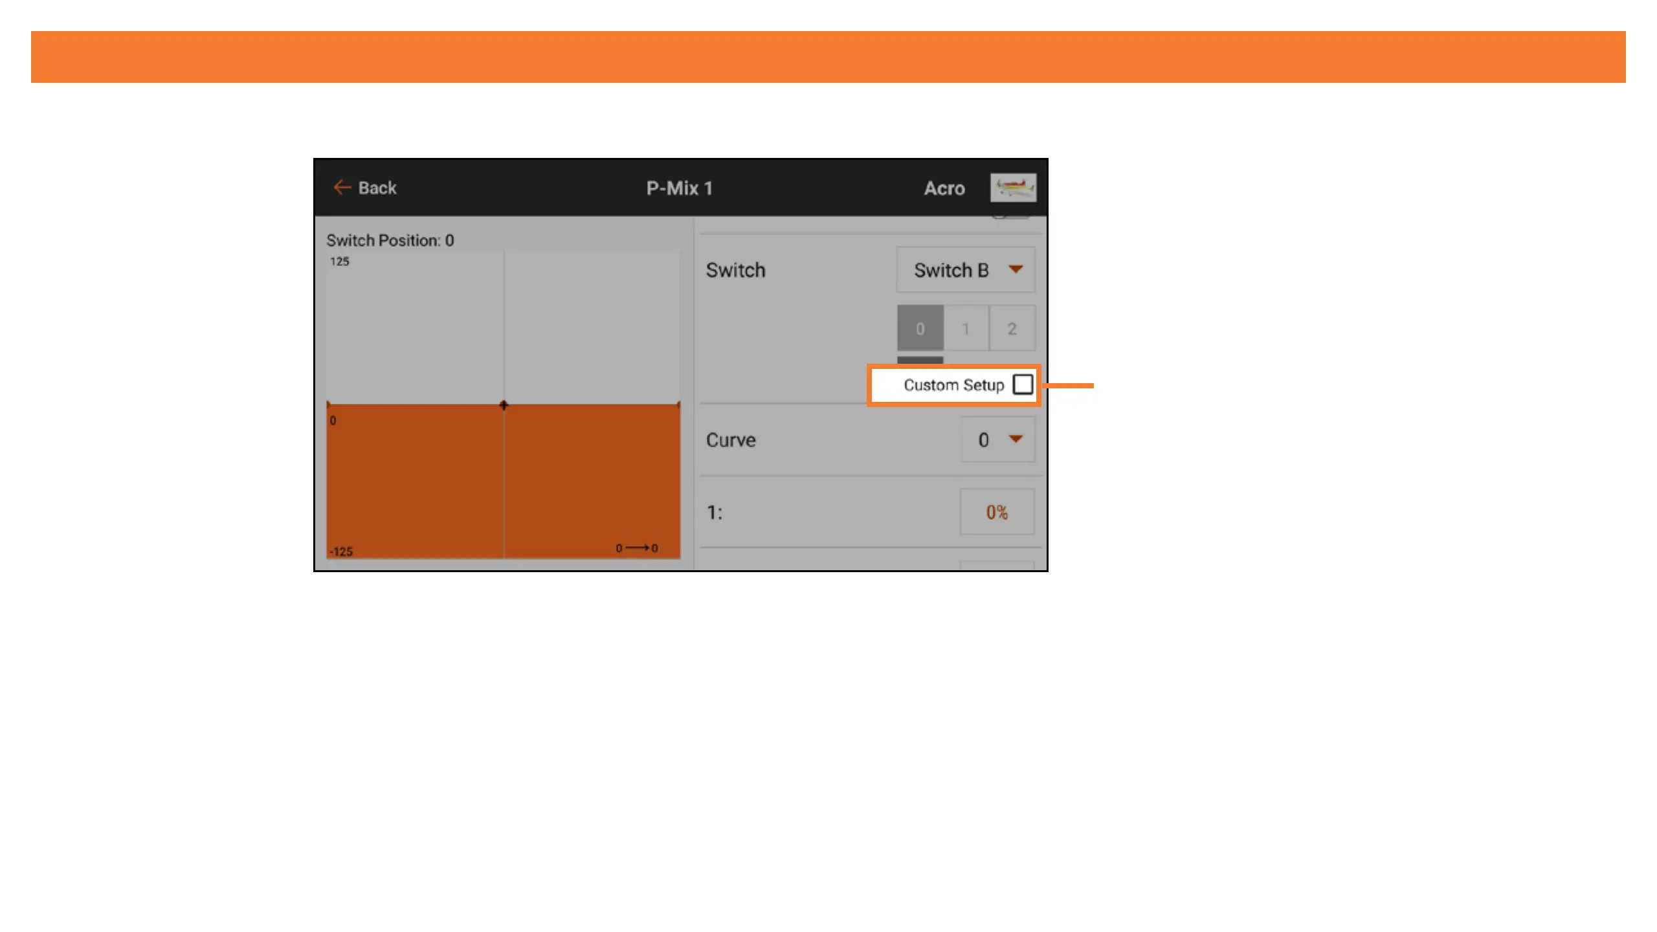Click the left endpoint marker on curve graph

point(328,405)
